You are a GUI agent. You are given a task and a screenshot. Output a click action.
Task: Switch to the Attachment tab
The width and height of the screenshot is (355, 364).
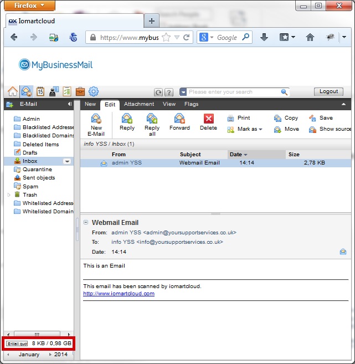[139, 104]
